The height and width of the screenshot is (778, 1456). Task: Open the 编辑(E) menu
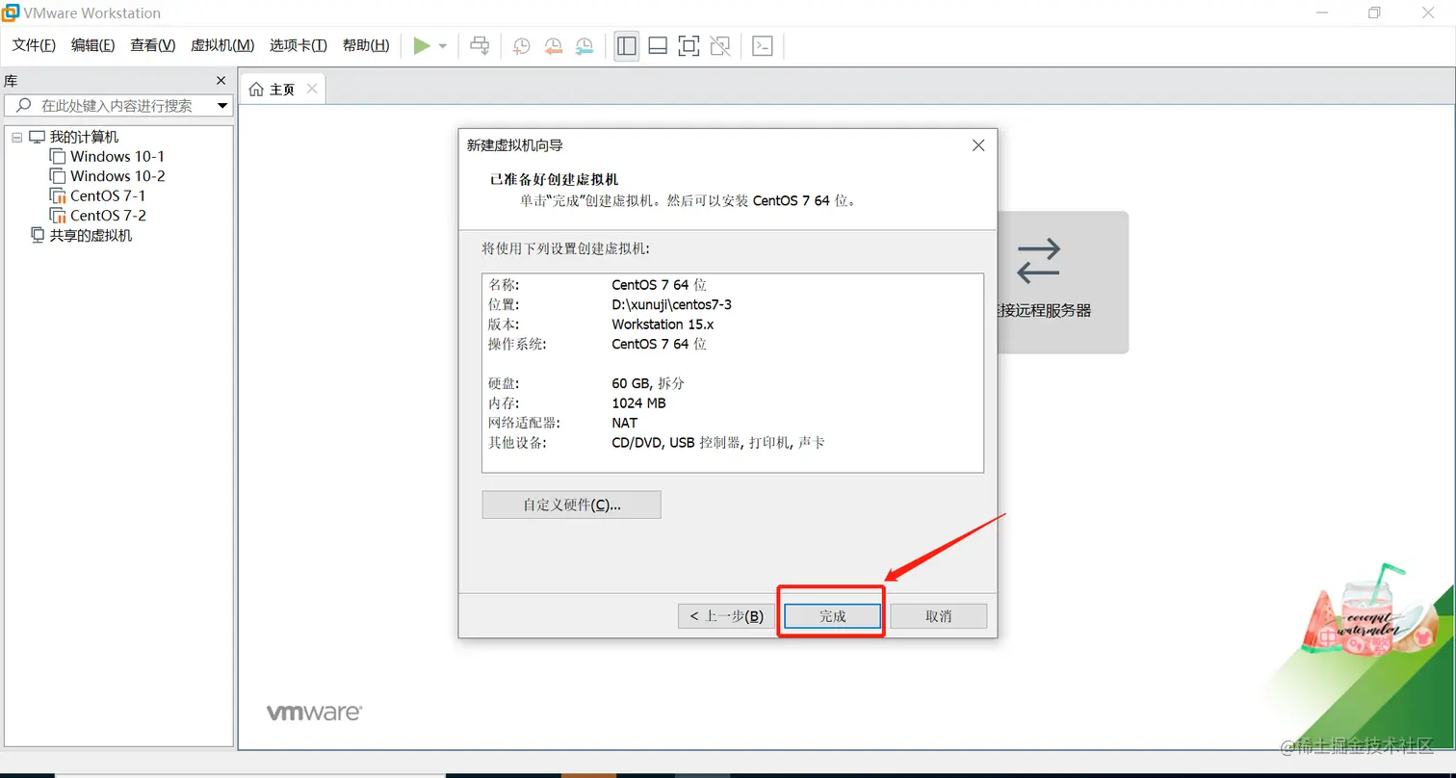(x=93, y=45)
